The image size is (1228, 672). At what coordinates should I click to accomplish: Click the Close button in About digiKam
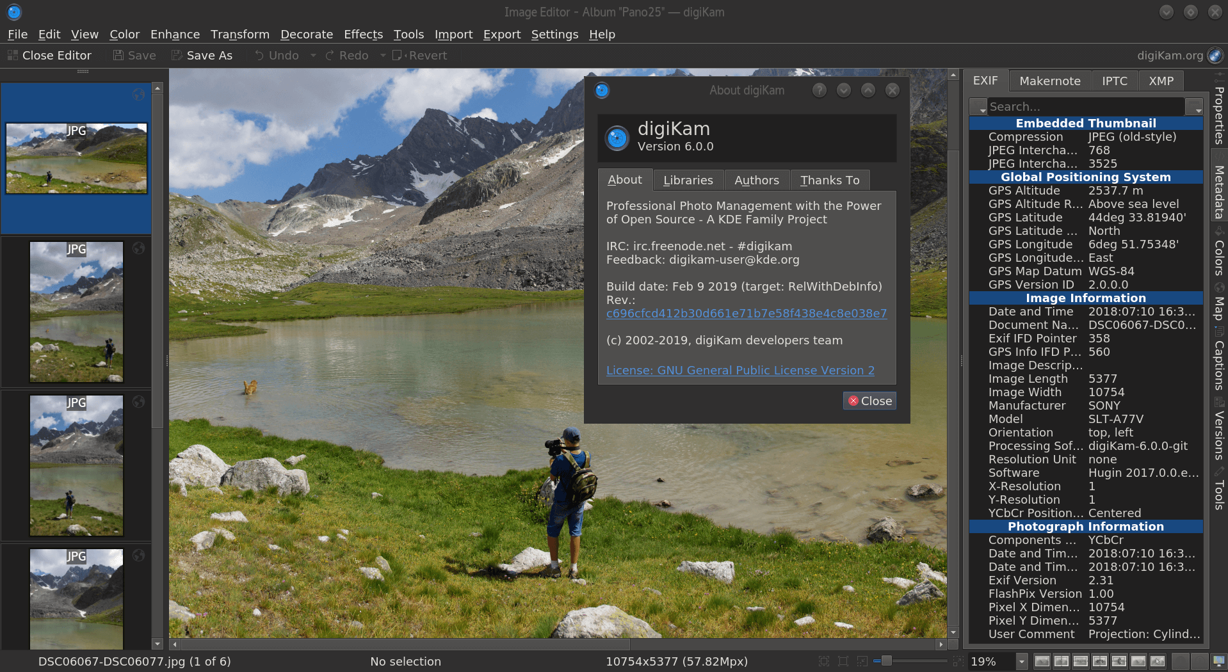point(869,401)
